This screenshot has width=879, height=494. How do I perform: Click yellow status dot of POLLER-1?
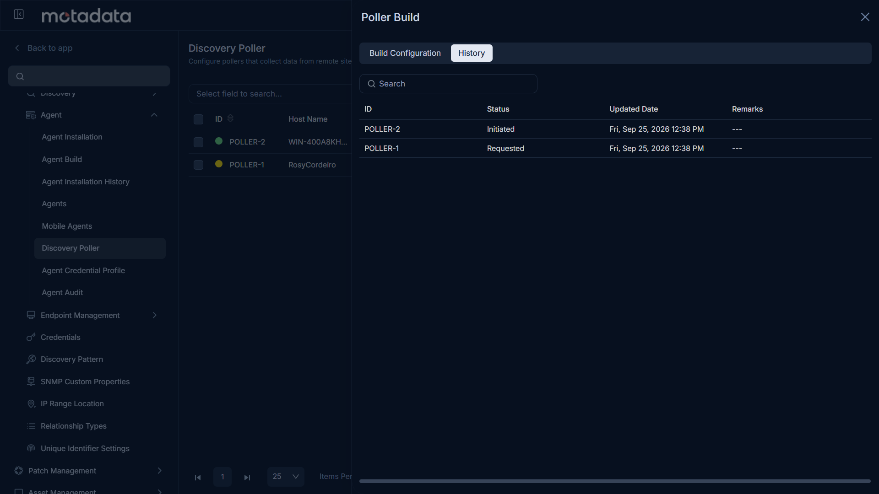pyautogui.click(x=219, y=164)
